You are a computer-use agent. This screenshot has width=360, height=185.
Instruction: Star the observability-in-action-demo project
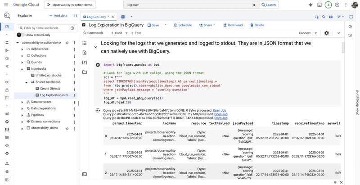[67, 42]
